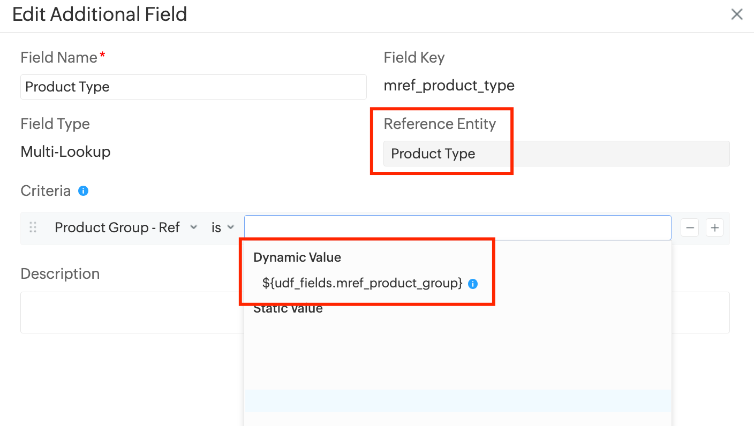Grab the criteria row drag handle
Screen dimensions: 754x426
(33, 227)
